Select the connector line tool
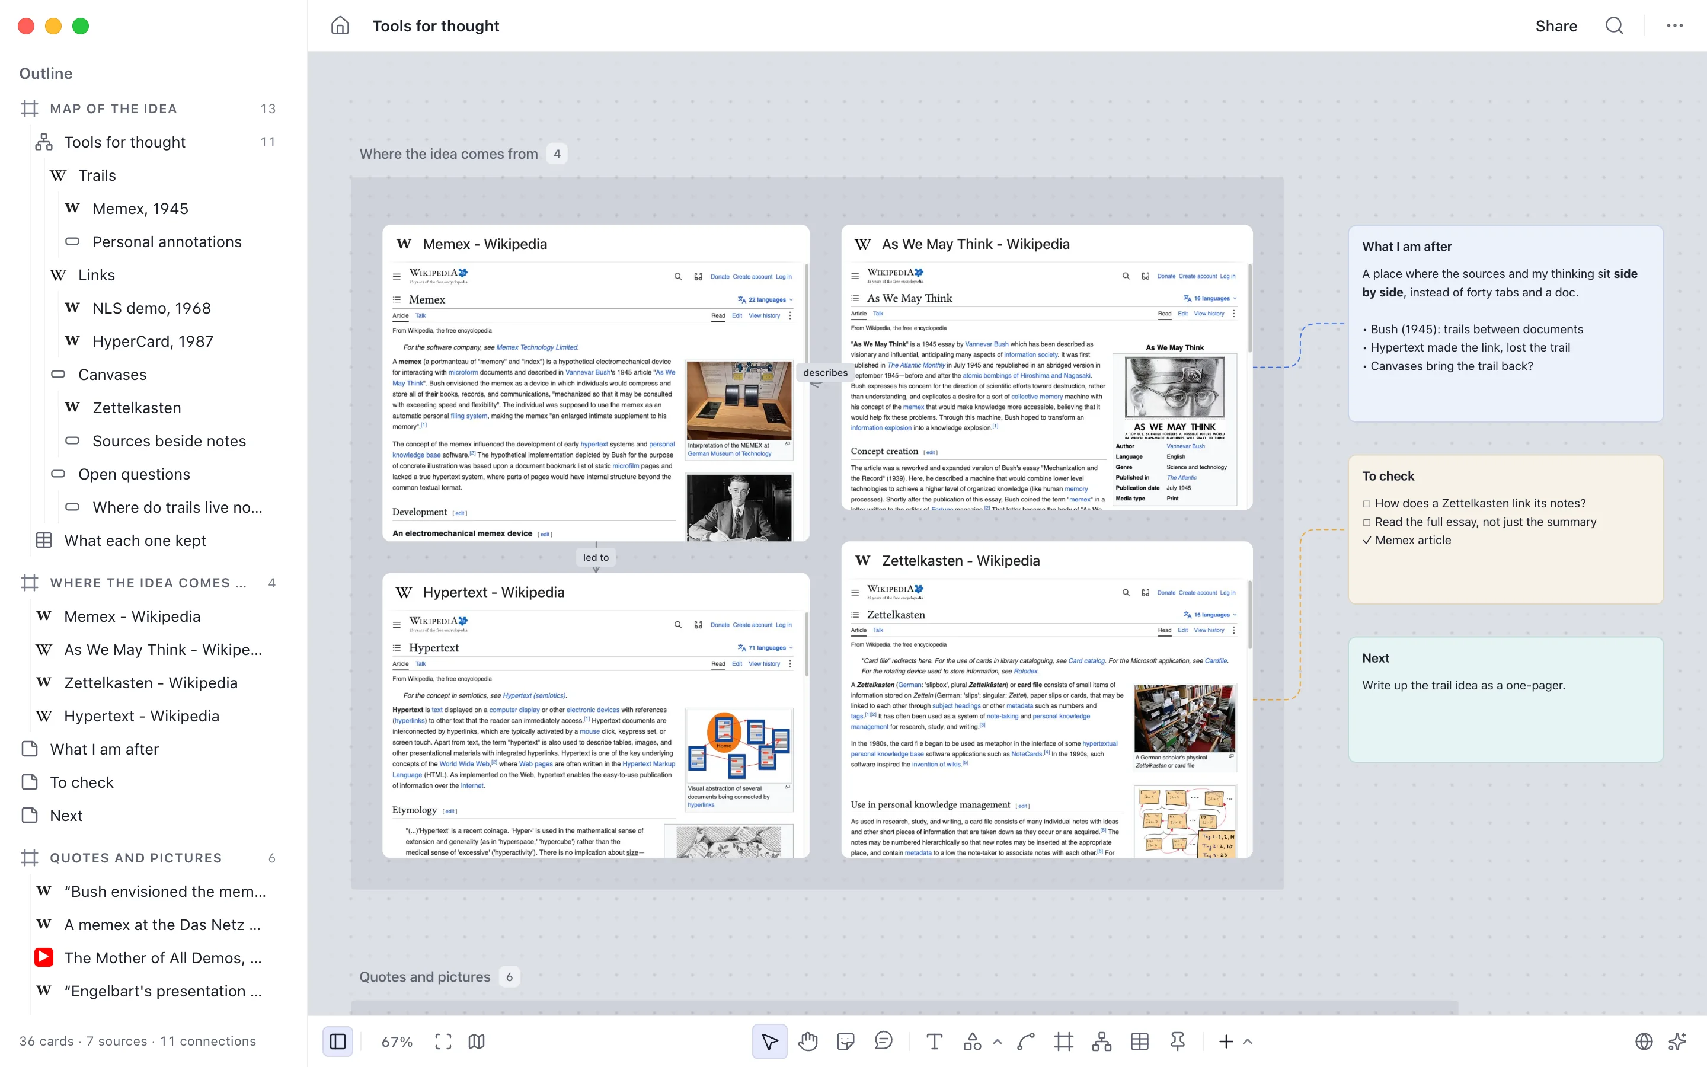 (1025, 1042)
